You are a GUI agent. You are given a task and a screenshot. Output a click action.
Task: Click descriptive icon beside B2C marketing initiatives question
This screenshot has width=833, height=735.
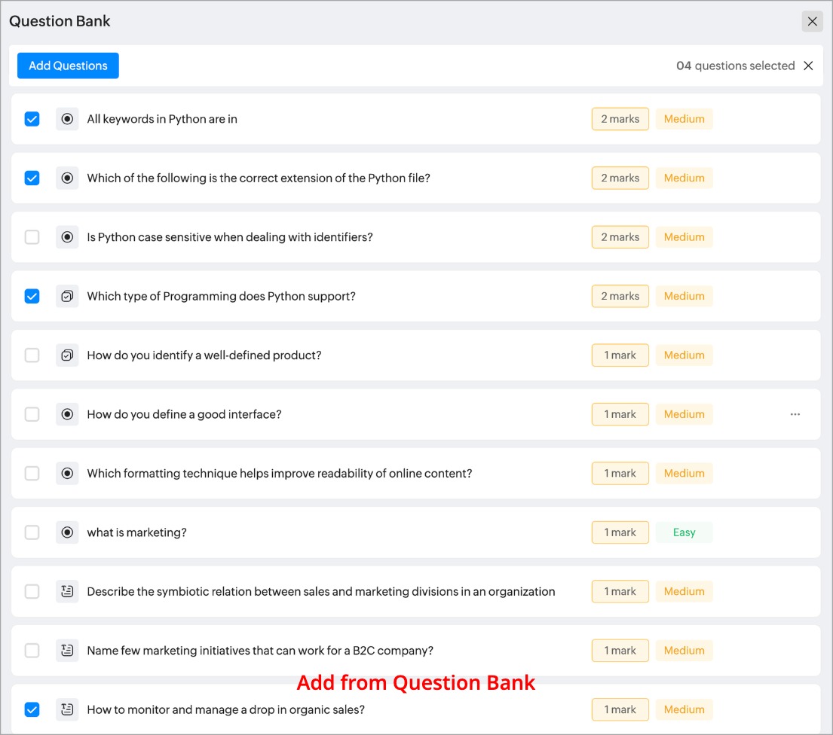[x=67, y=651]
